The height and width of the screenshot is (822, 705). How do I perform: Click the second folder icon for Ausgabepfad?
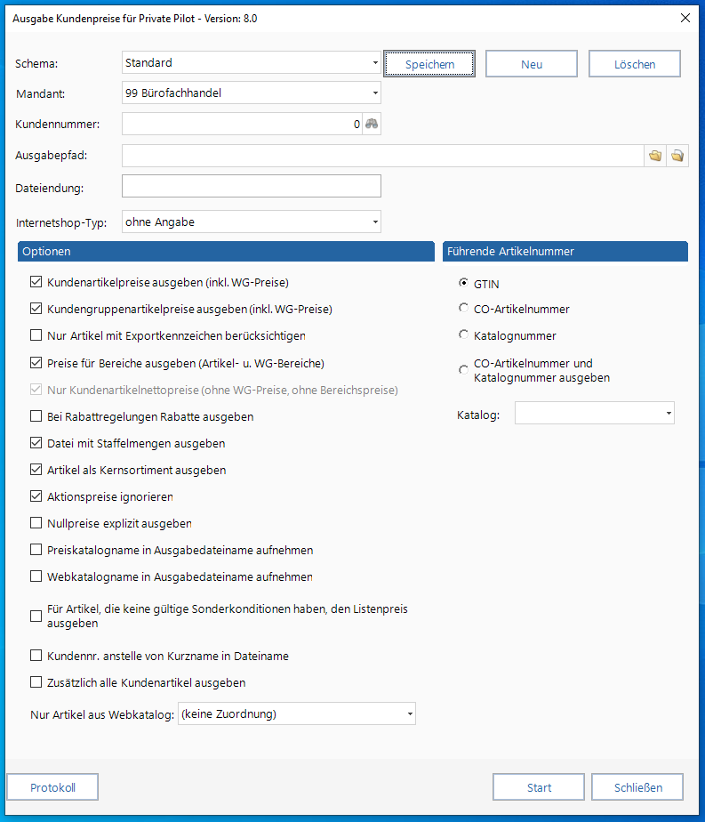[x=677, y=156]
